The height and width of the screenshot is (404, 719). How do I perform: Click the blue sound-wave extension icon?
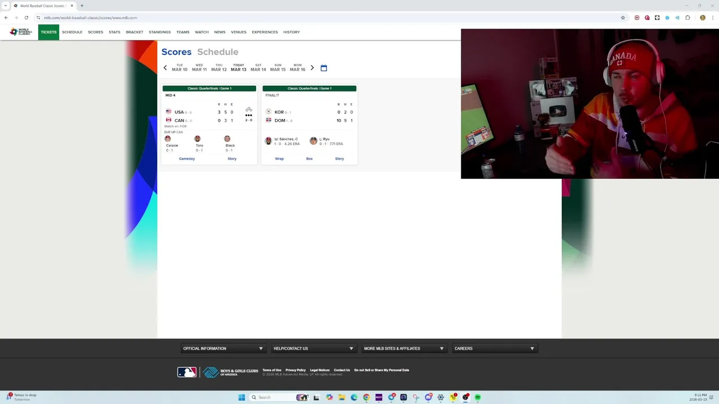677,17
